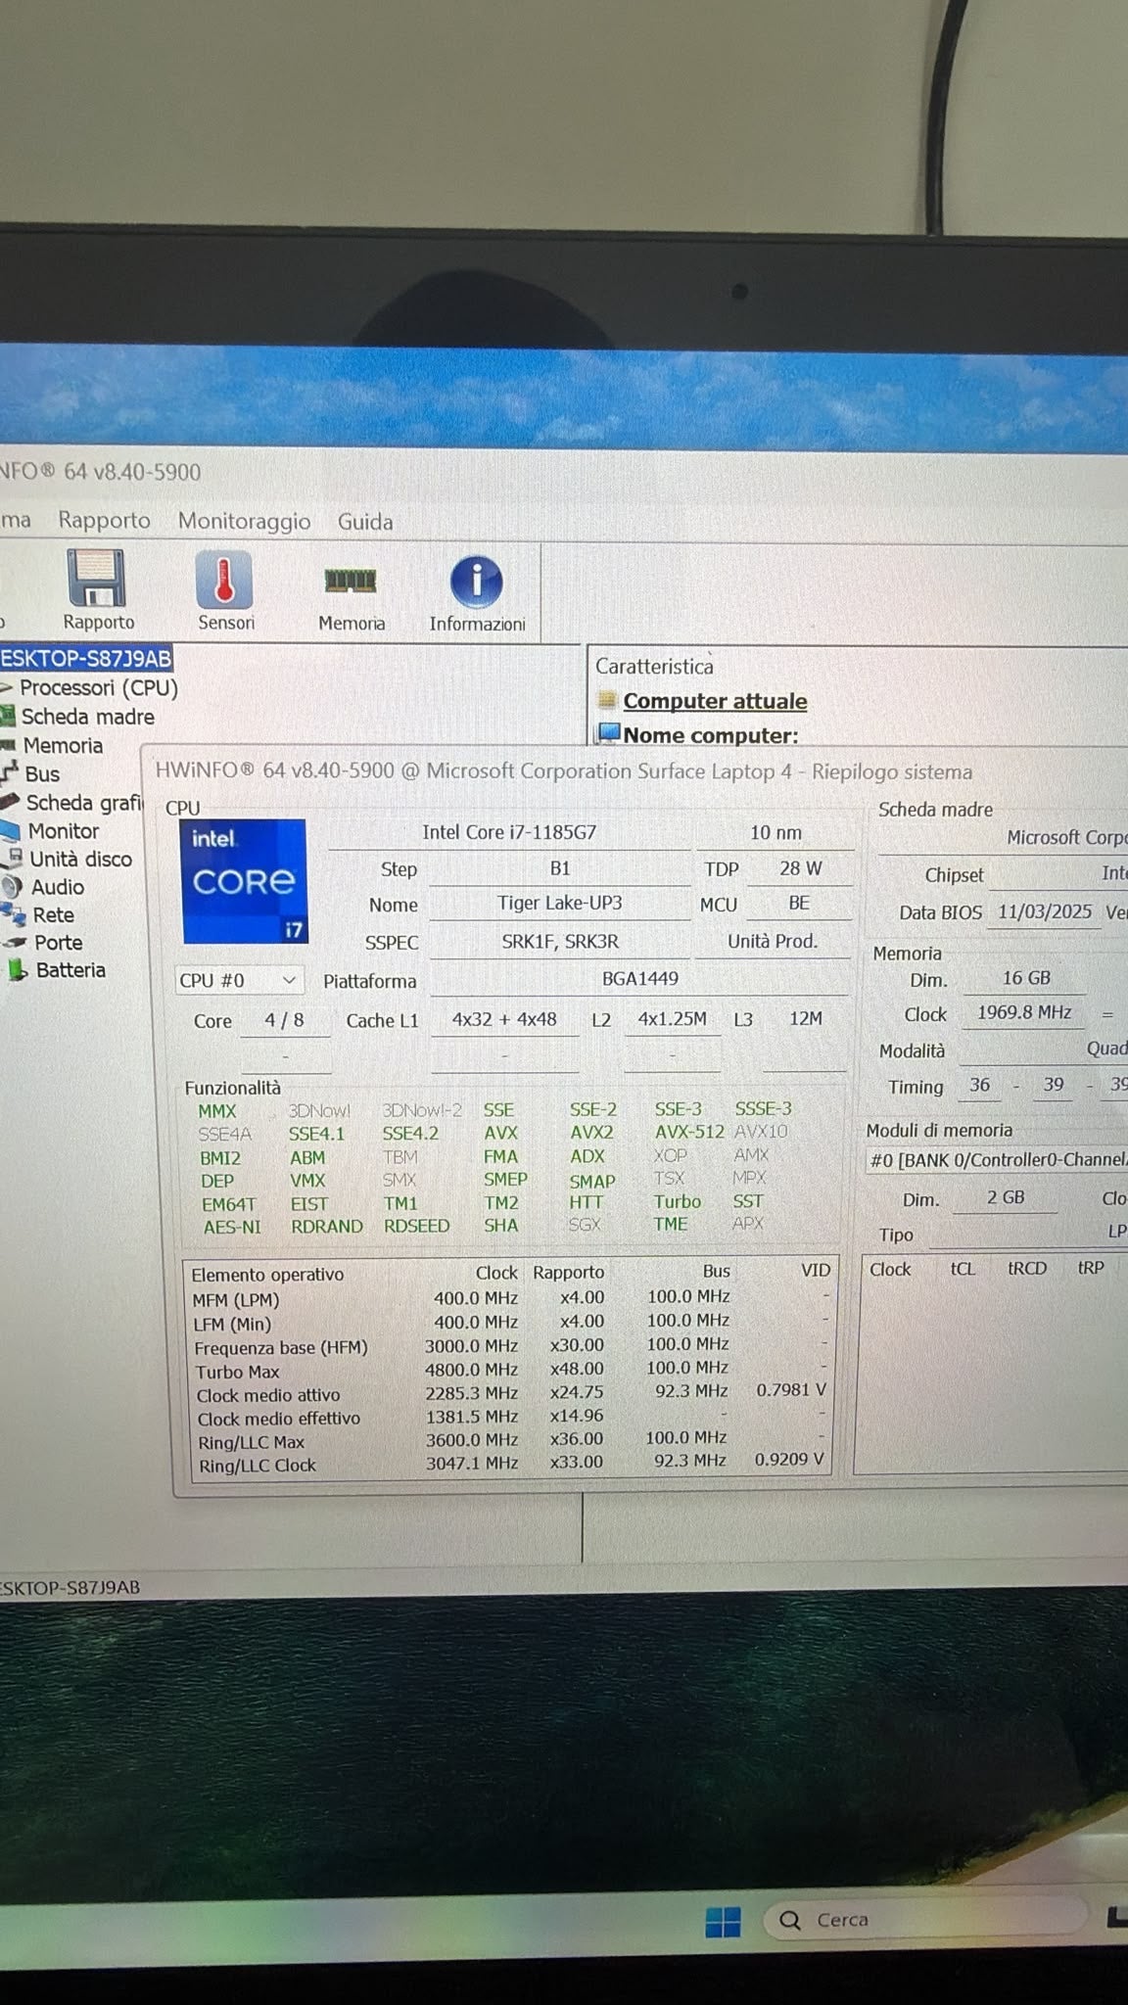Click the SRK1F, SRK3R SSPEC field
Screen dimensions: 1128x2005
tap(559, 942)
